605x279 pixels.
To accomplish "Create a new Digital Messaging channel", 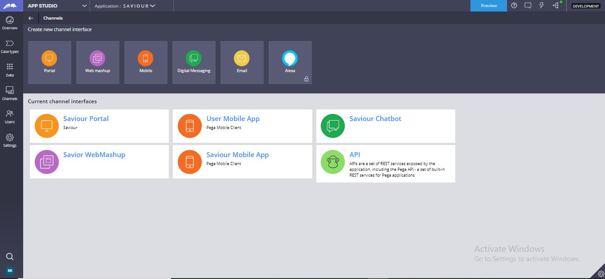I will [x=194, y=62].
